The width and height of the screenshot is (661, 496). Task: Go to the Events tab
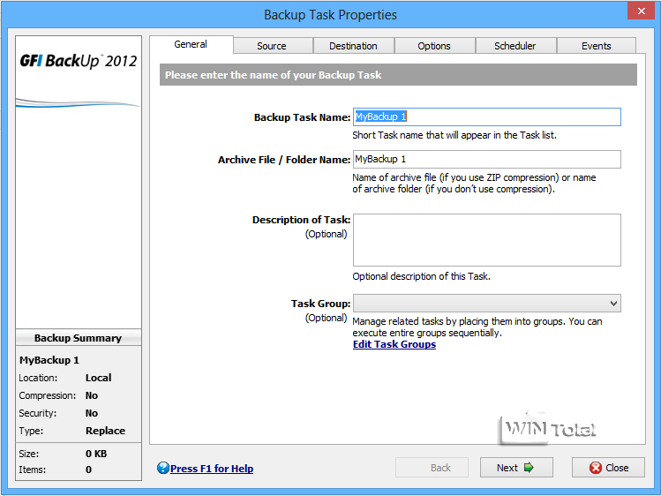596,46
